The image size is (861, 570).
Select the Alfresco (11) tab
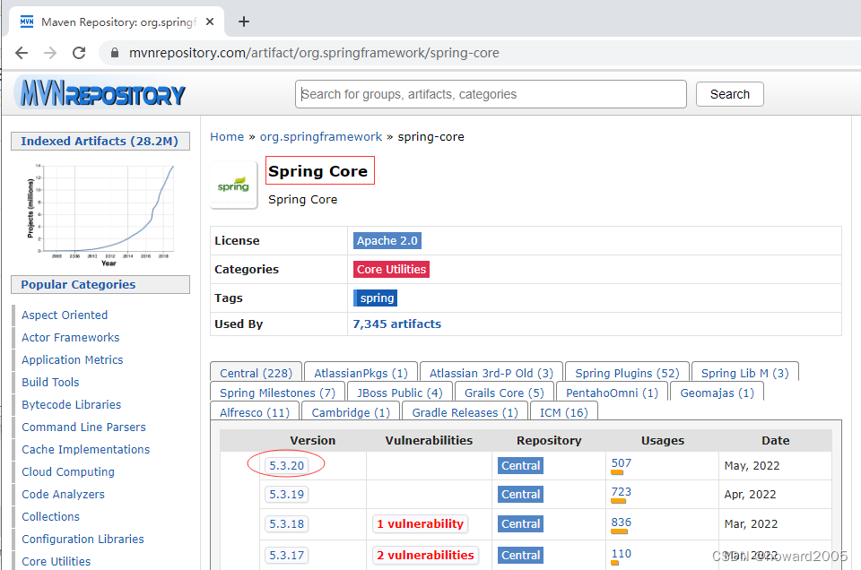tap(254, 412)
